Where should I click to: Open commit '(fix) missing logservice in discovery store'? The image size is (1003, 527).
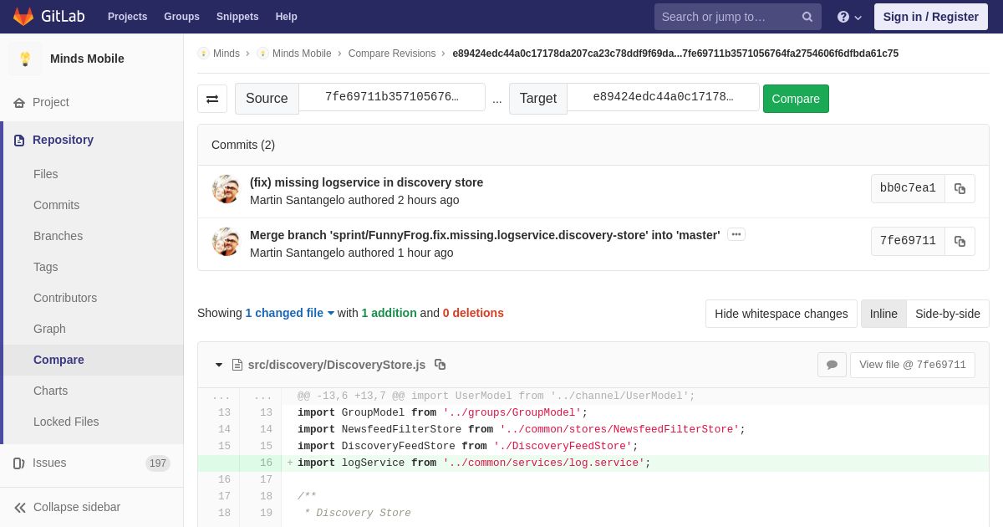pyautogui.click(x=366, y=182)
